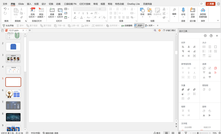Open design tools settings hexagon icon
The image size is (221, 134).
tap(205, 36)
